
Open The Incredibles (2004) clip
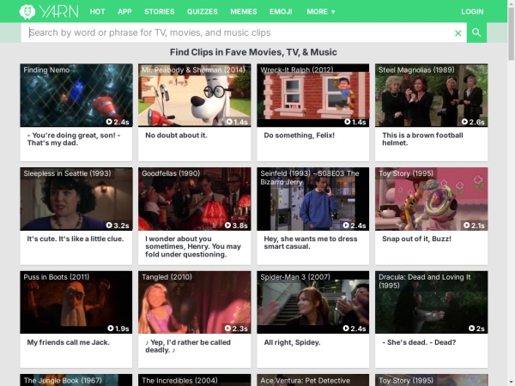(195, 380)
